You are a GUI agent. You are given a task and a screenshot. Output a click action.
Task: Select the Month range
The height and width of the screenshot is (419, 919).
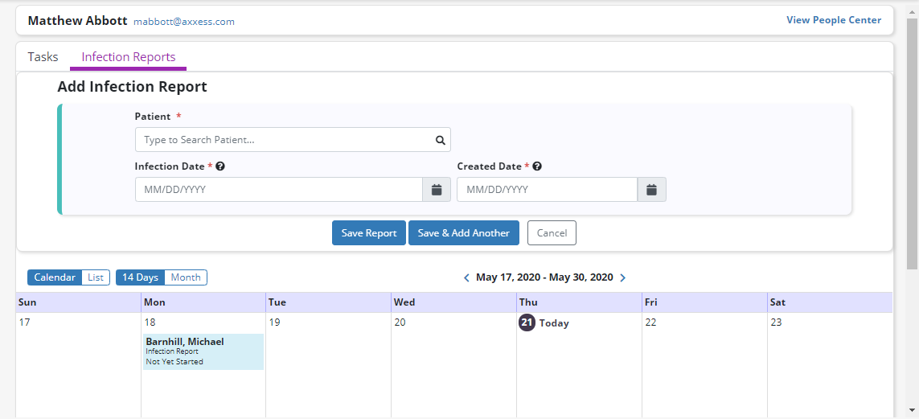click(x=186, y=277)
